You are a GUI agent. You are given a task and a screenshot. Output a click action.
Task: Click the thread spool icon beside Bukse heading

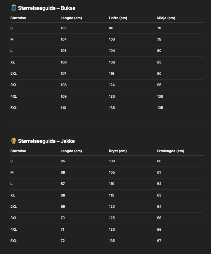(14, 8)
